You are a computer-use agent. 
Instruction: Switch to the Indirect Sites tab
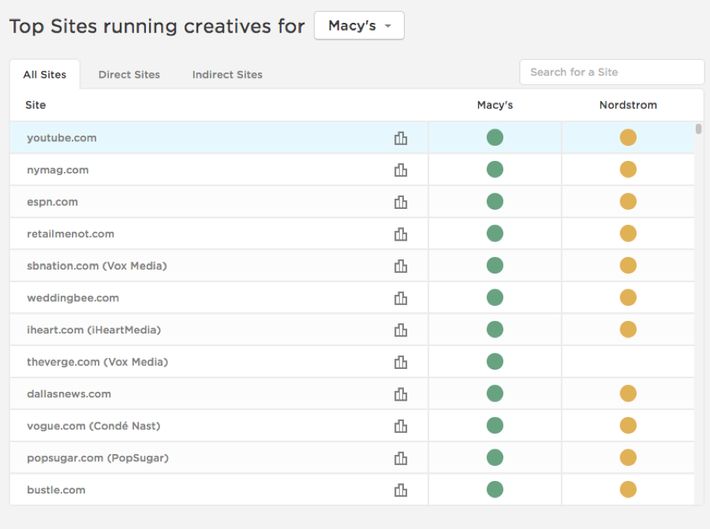click(x=227, y=75)
